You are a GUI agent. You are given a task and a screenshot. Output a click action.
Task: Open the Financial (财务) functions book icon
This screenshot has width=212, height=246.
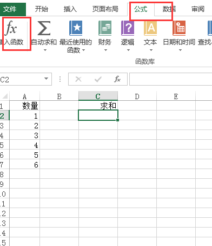(x=105, y=28)
